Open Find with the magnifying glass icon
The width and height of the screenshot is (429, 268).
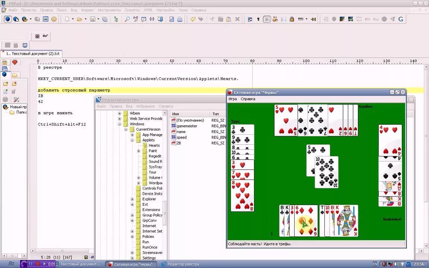(x=127, y=19)
